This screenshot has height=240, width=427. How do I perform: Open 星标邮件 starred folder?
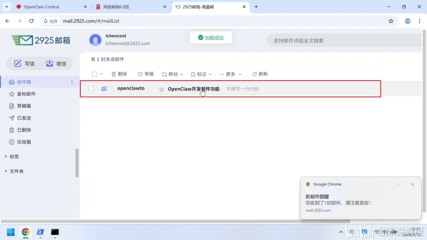pyautogui.click(x=26, y=94)
